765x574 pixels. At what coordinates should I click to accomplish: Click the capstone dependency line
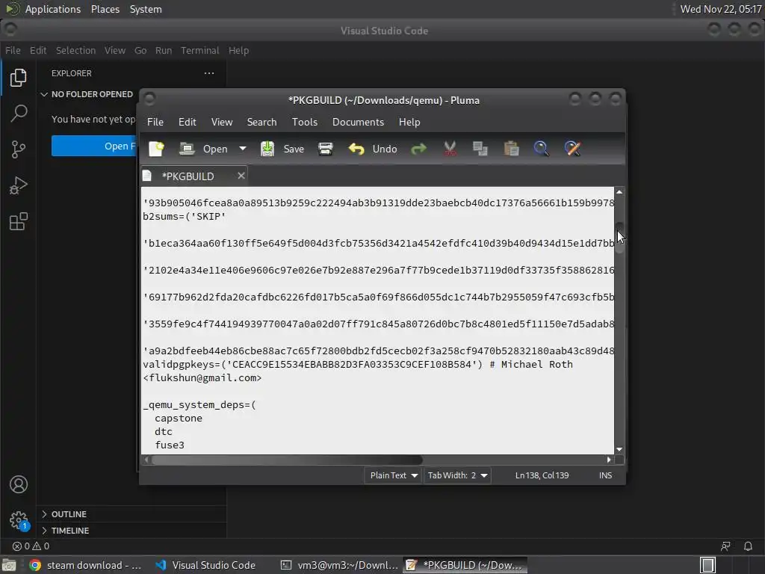(179, 419)
